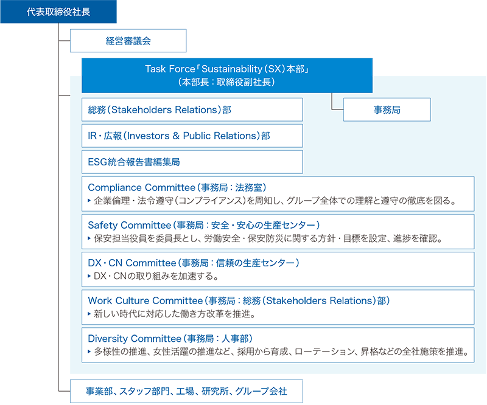Click Safety Committee heading text
This screenshot has height=405, width=487.
click(204, 225)
